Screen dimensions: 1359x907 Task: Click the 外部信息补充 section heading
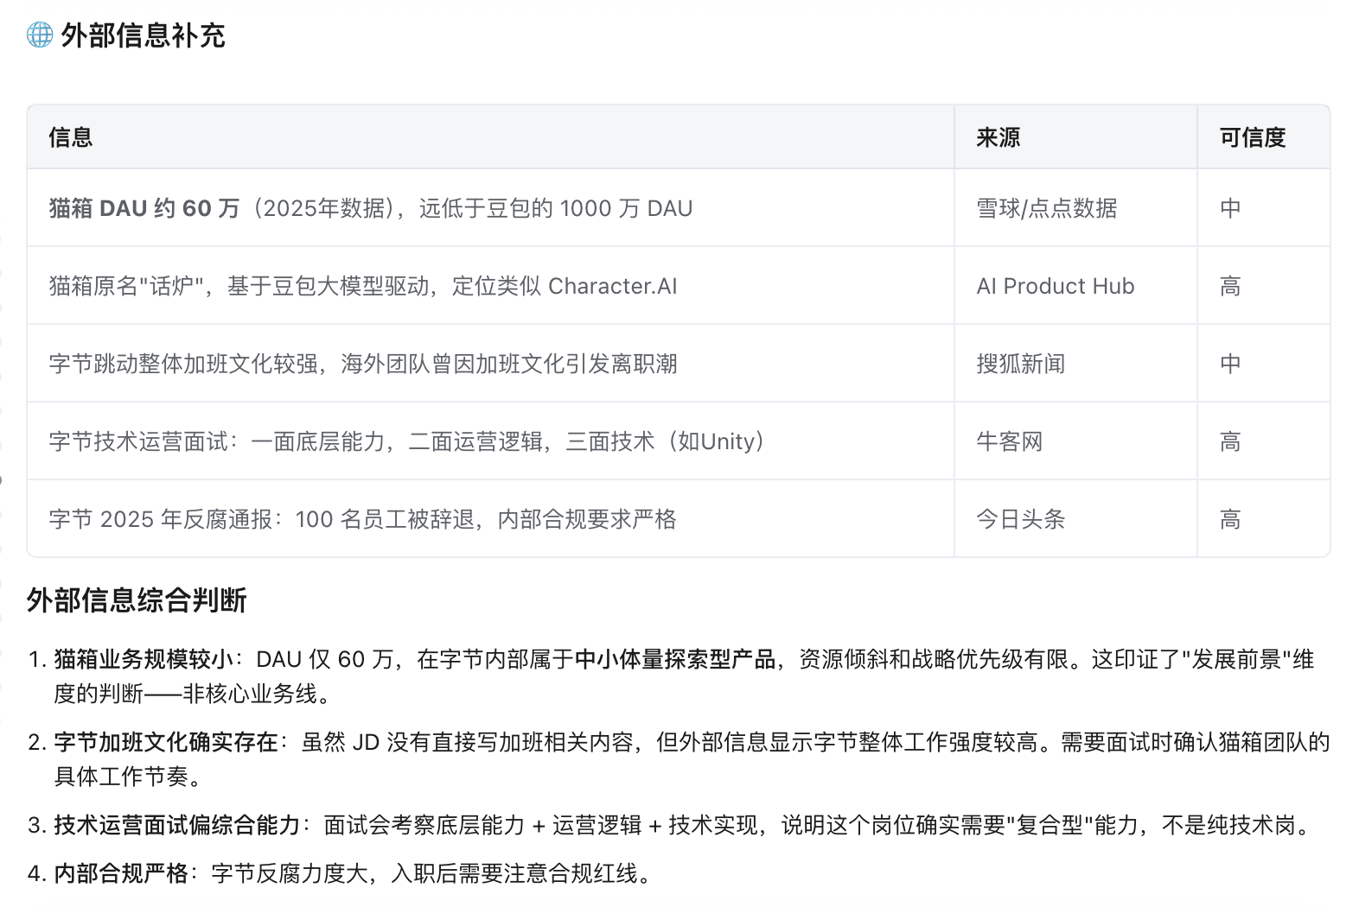[x=143, y=35]
